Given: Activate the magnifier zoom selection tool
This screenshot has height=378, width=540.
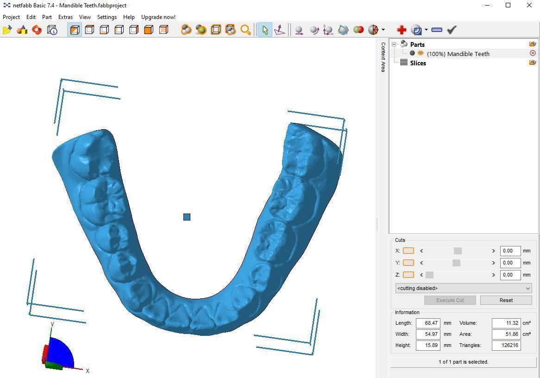Looking at the screenshot, I should coord(245,30).
